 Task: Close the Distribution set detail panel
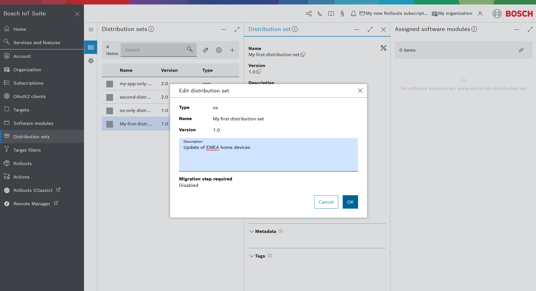384,29
